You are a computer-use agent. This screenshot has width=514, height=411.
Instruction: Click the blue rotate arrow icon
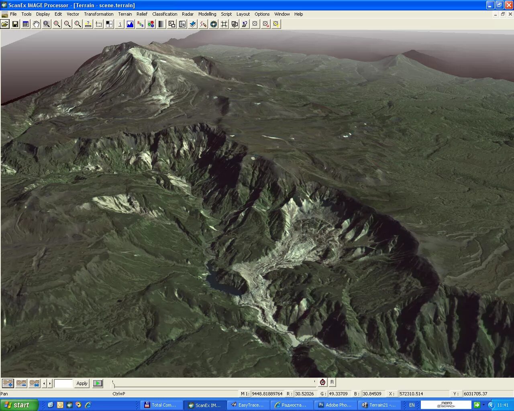(245, 24)
